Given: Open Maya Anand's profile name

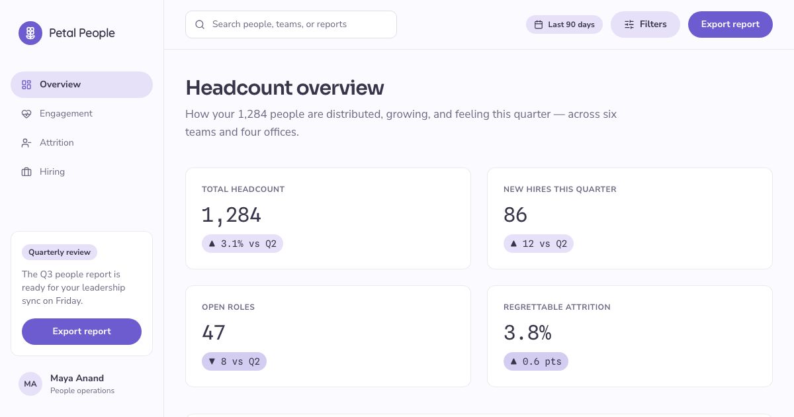Looking at the screenshot, I should (77, 379).
